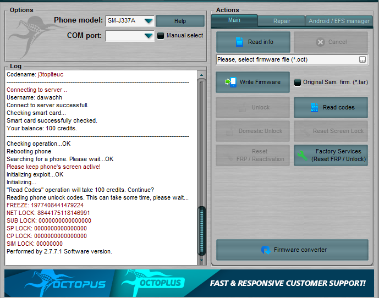This screenshot has width=379, height=298.
Task: Click the Unlock padlock icon
Action: [x=242, y=107]
